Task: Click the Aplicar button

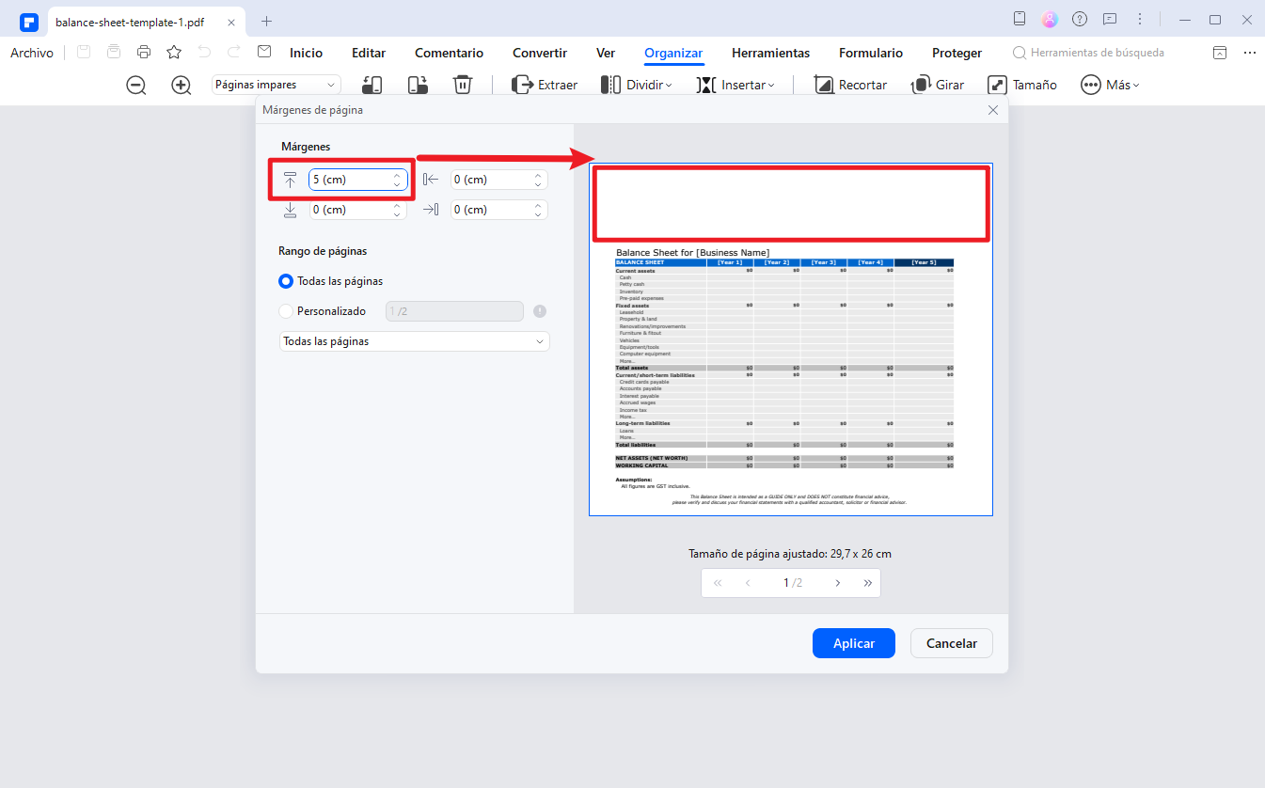Action: coord(853,643)
